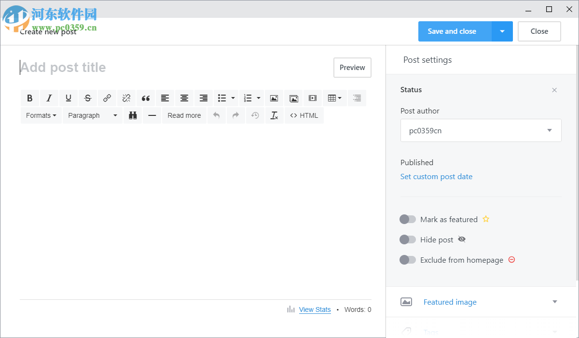Open the Set custom post date link

click(x=436, y=177)
